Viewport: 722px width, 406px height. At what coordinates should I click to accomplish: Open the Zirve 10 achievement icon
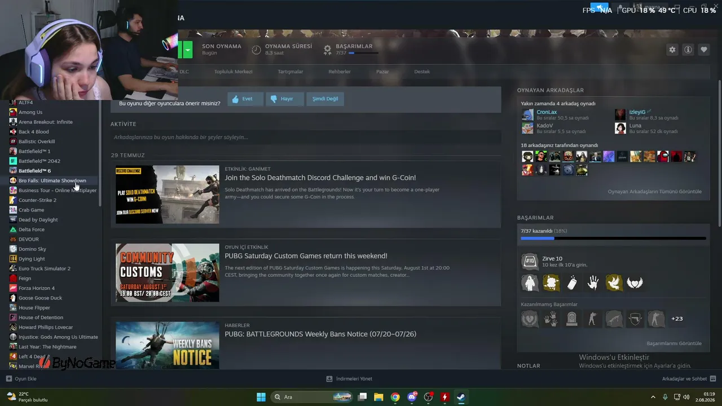[x=530, y=261]
